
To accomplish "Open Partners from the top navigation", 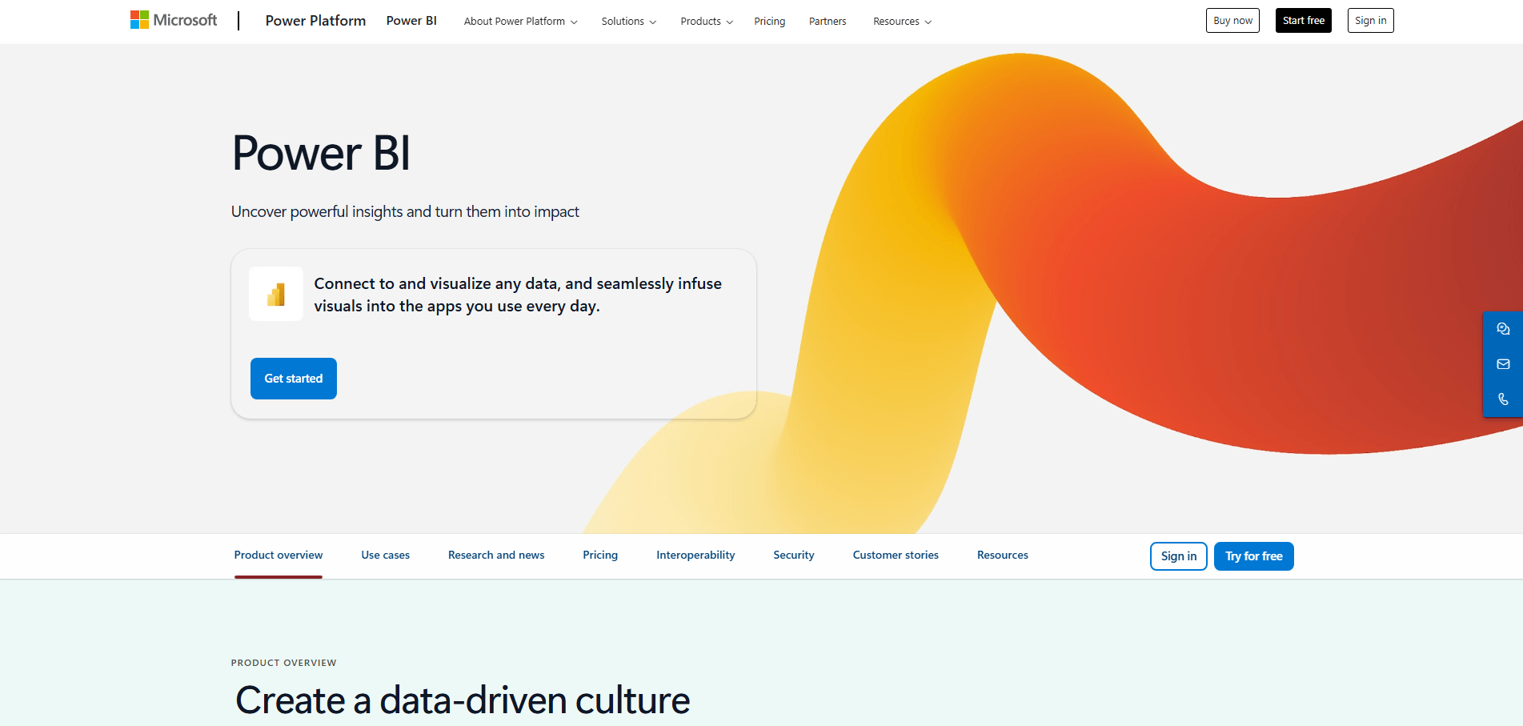I will (x=827, y=22).
